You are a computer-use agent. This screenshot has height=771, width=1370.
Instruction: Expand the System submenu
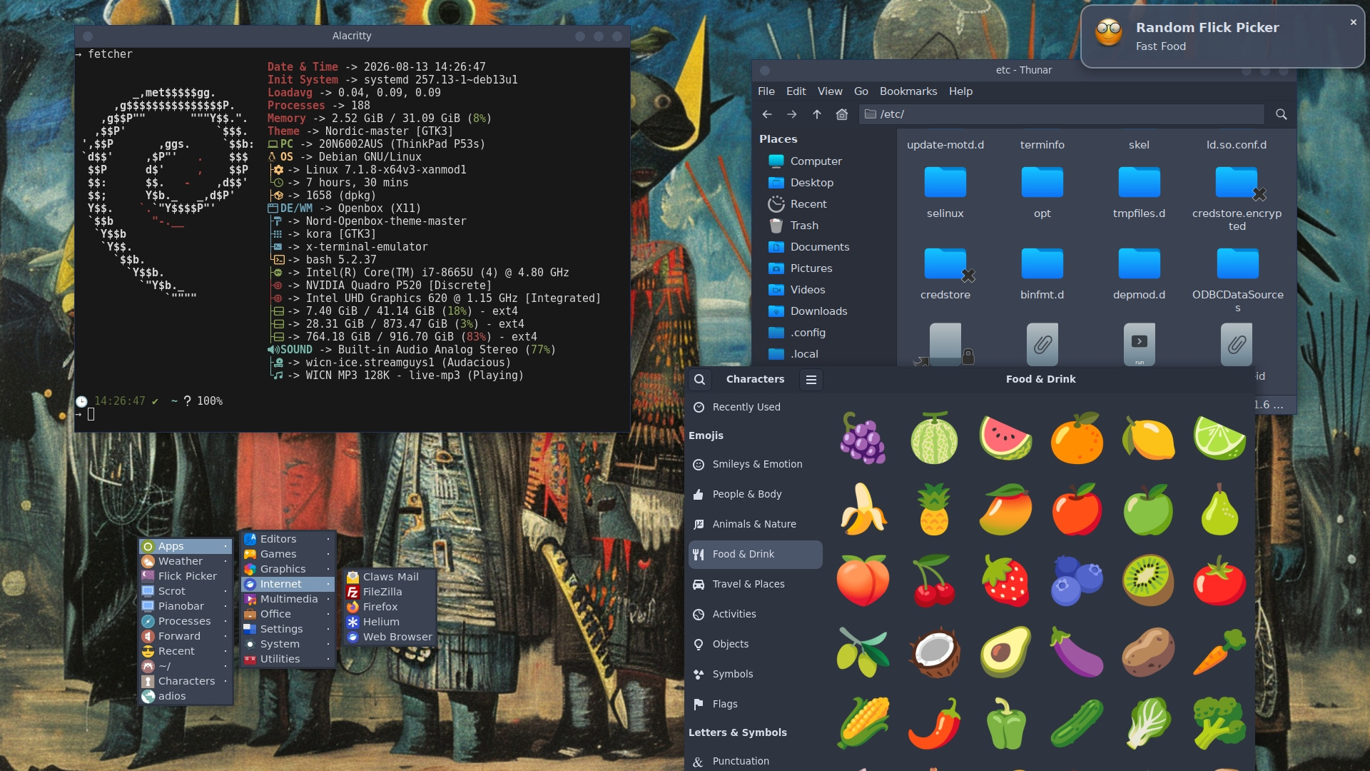coord(288,644)
